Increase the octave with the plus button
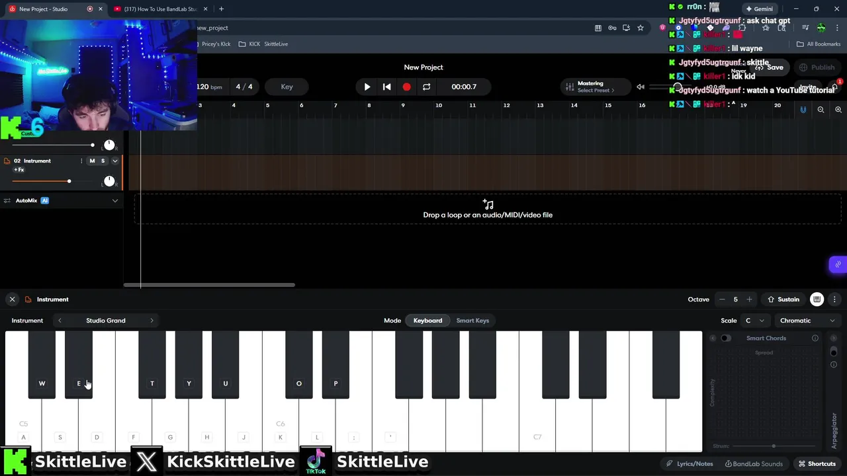Viewport: 847px width, 476px height. pos(749,299)
